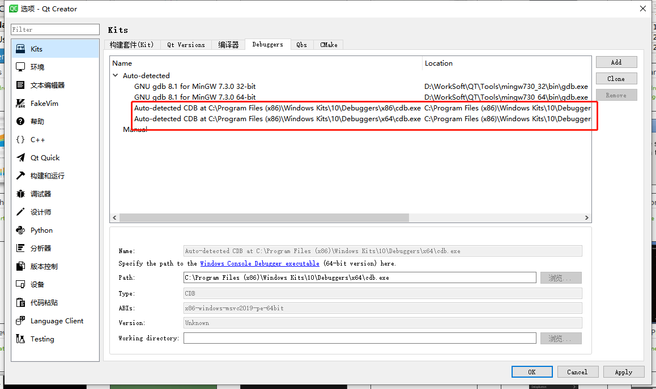The height and width of the screenshot is (389, 656).
Task: Open the FakeVim settings icon
Action: click(x=20, y=103)
